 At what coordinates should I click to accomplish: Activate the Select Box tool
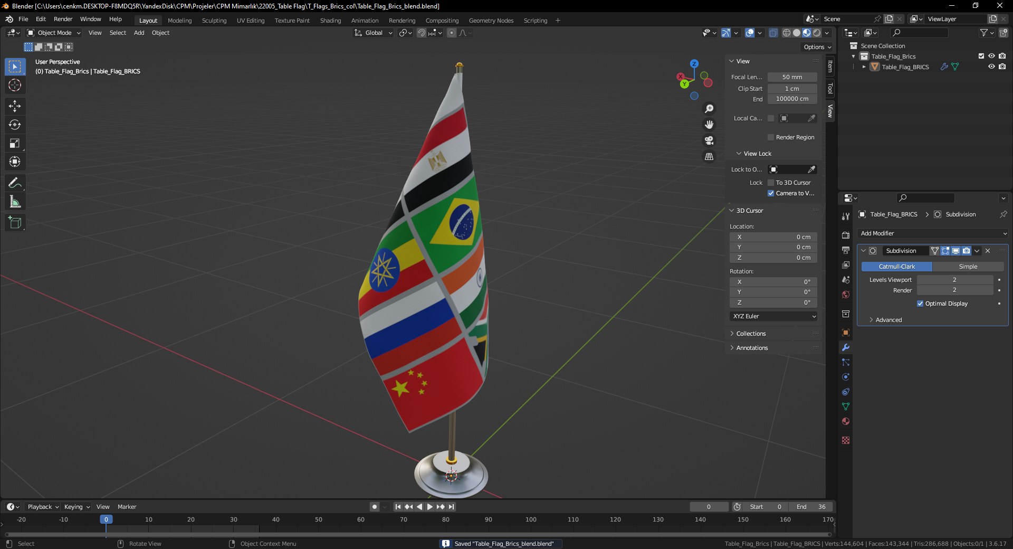pos(15,67)
